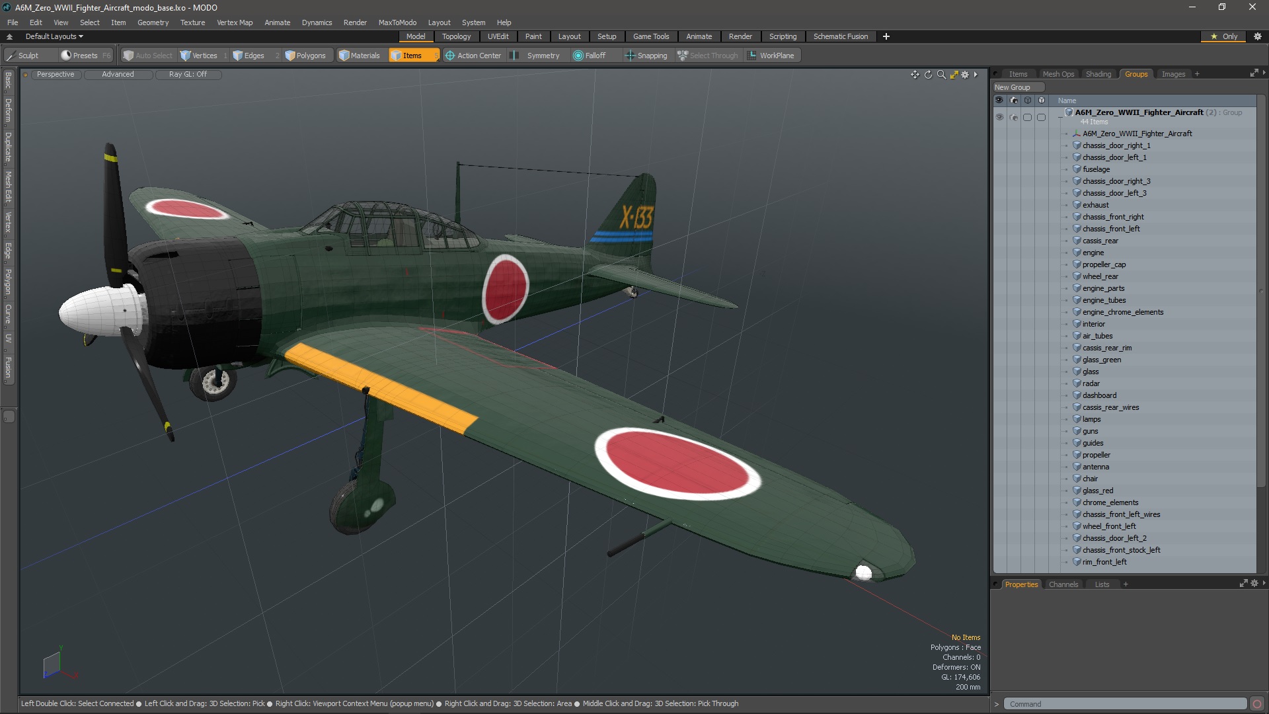Click the viewport zoom magnifier icon

point(941,75)
